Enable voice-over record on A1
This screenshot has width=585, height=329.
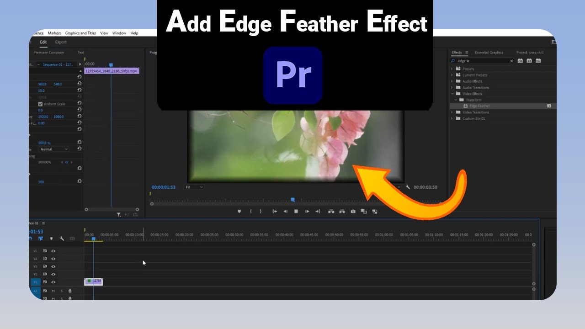coord(70,291)
